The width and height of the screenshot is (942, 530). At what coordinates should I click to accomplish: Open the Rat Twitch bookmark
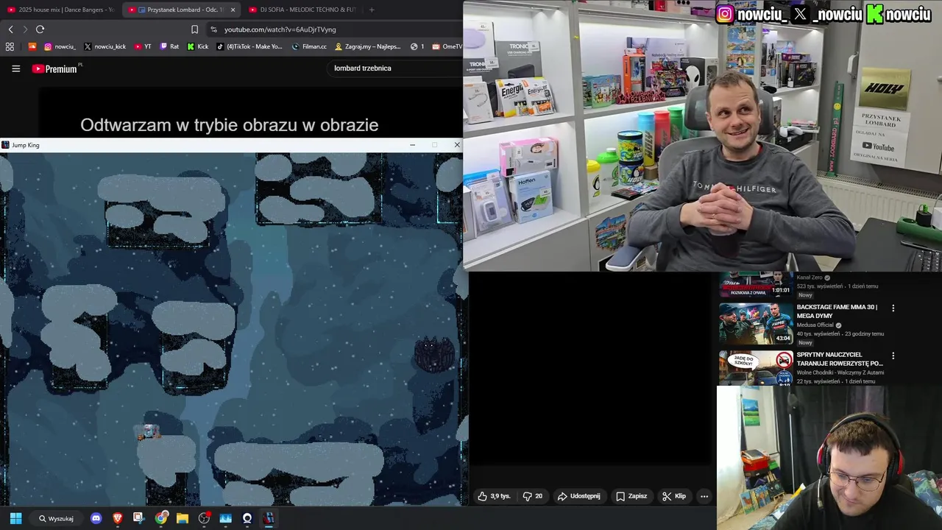(x=169, y=46)
